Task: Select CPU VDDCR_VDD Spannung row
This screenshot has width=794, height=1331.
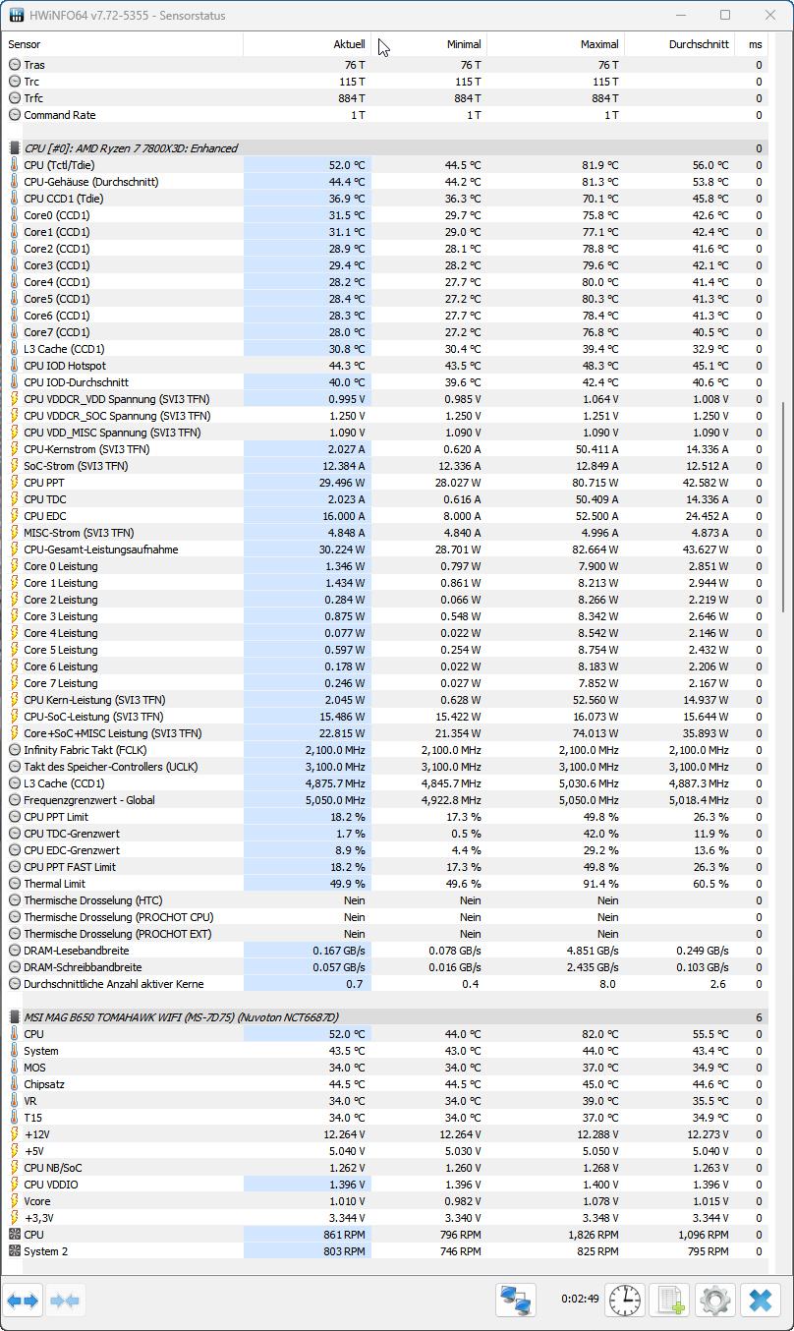Action: (x=385, y=399)
